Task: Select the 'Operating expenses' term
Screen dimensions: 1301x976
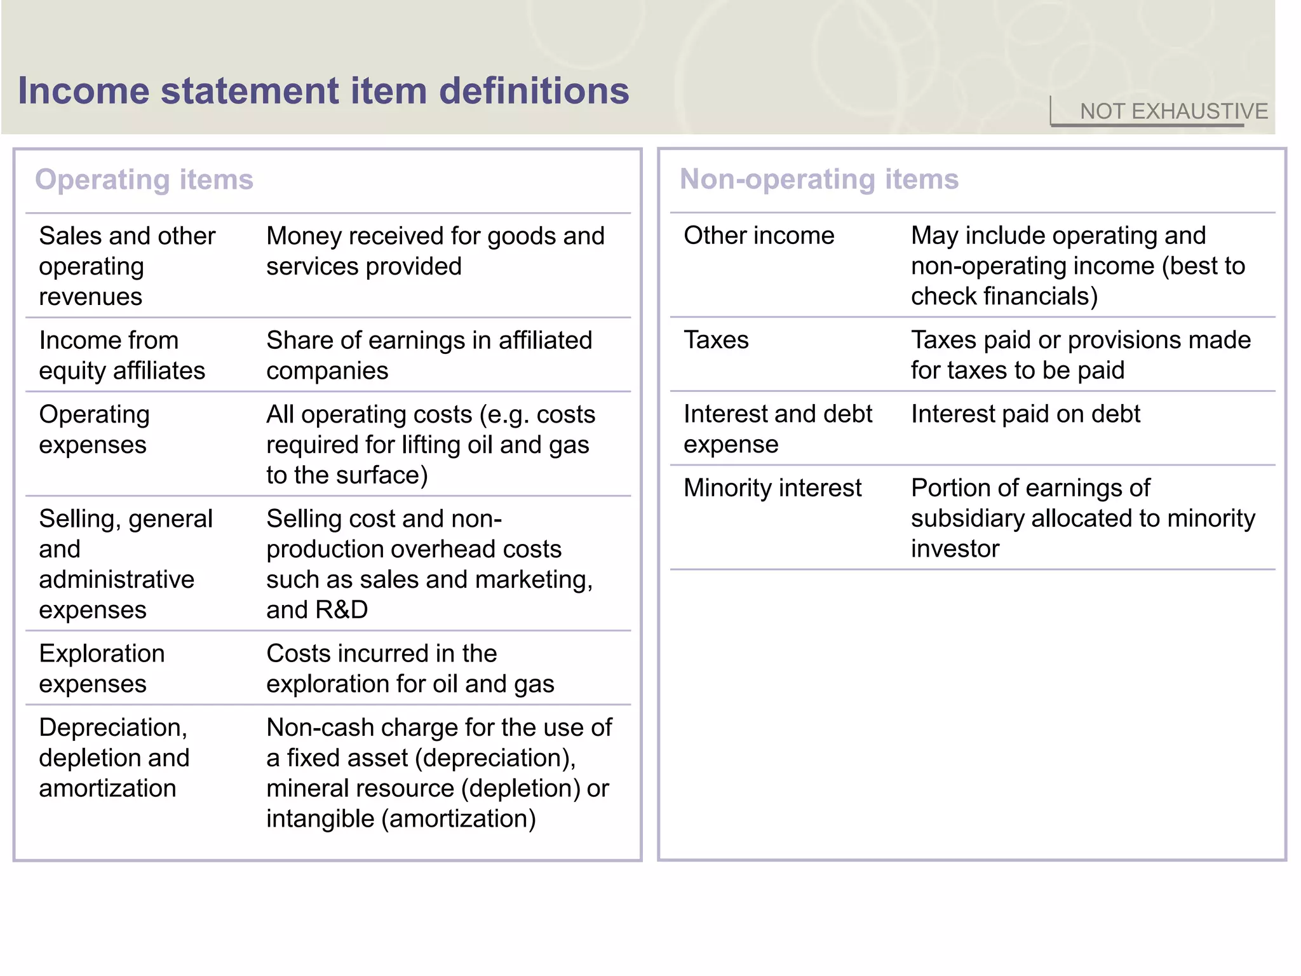Action: tap(94, 429)
